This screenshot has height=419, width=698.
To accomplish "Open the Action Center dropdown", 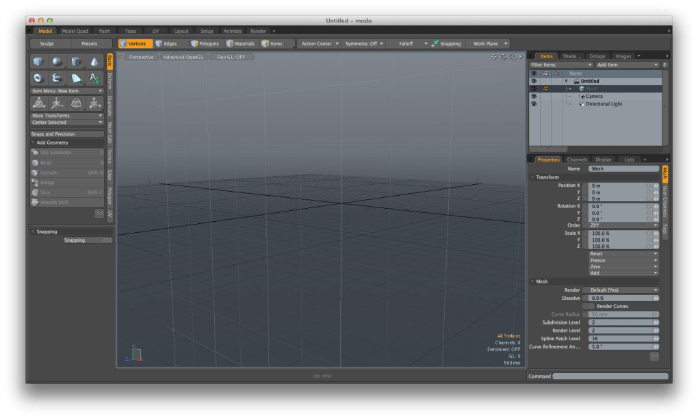I will [320, 44].
